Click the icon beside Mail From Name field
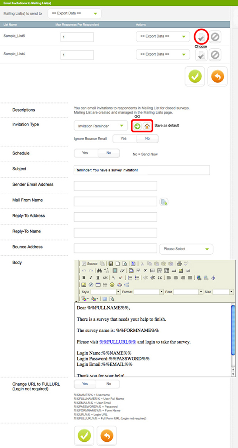Viewport: 238px width, 448px height. (163, 202)
